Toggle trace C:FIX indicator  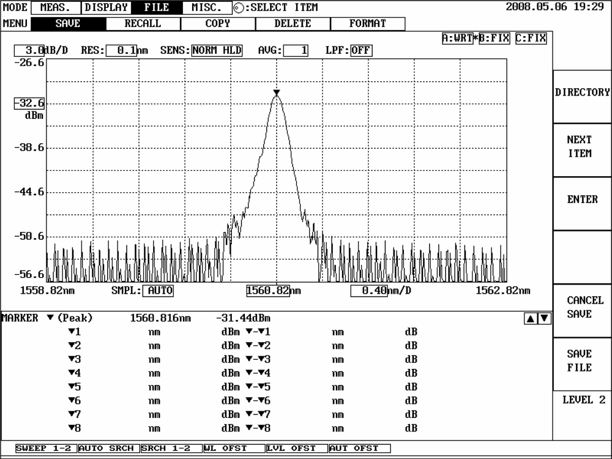coord(531,38)
